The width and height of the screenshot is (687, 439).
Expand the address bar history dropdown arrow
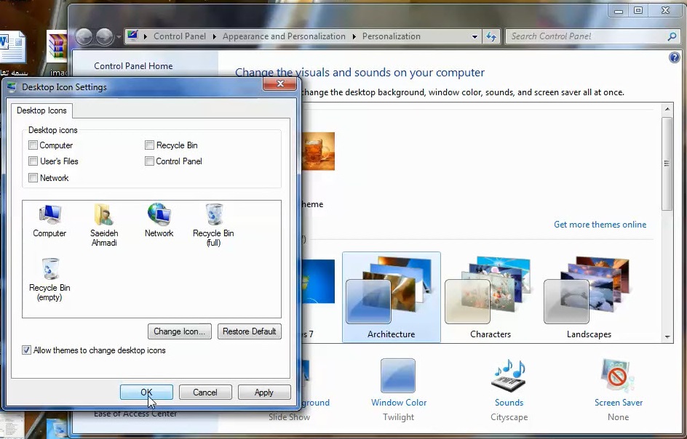tap(474, 37)
